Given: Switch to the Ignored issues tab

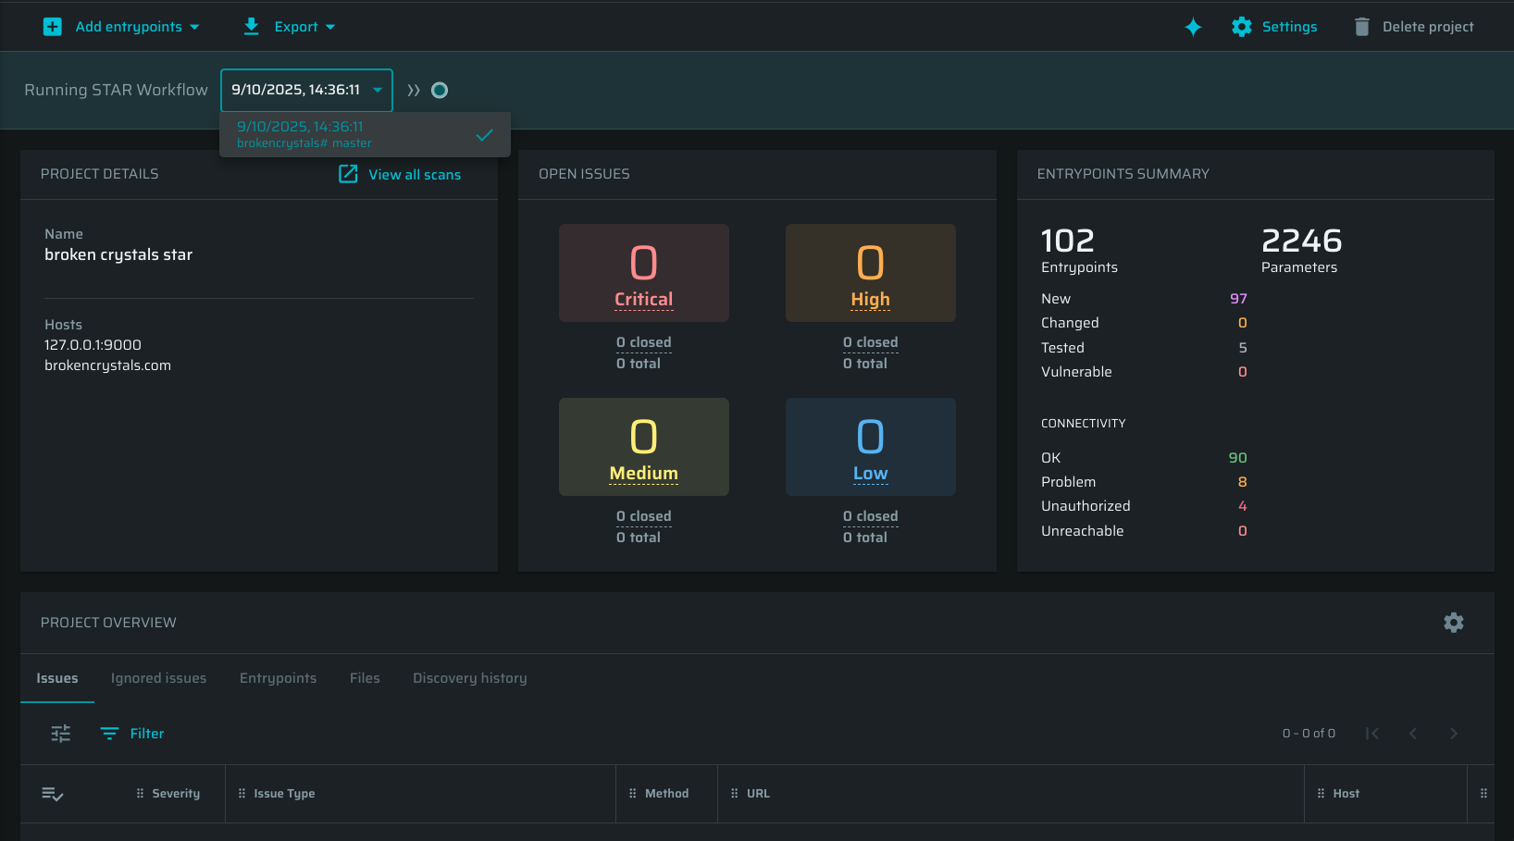Looking at the screenshot, I should point(158,678).
